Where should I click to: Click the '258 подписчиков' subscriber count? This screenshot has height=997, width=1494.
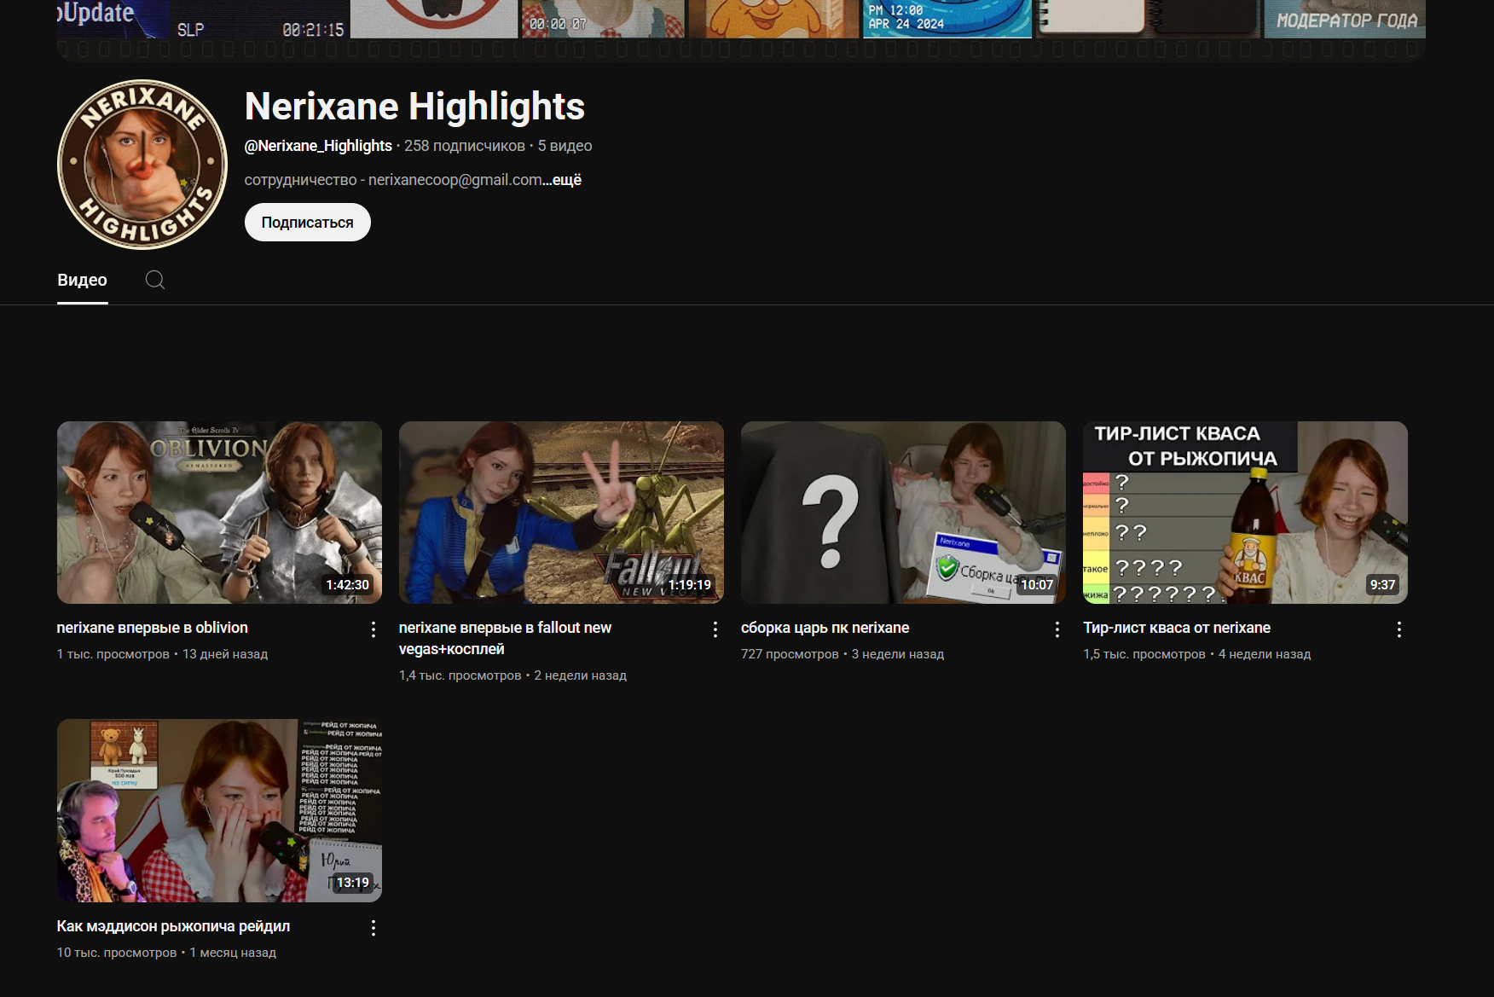tap(465, 146)
